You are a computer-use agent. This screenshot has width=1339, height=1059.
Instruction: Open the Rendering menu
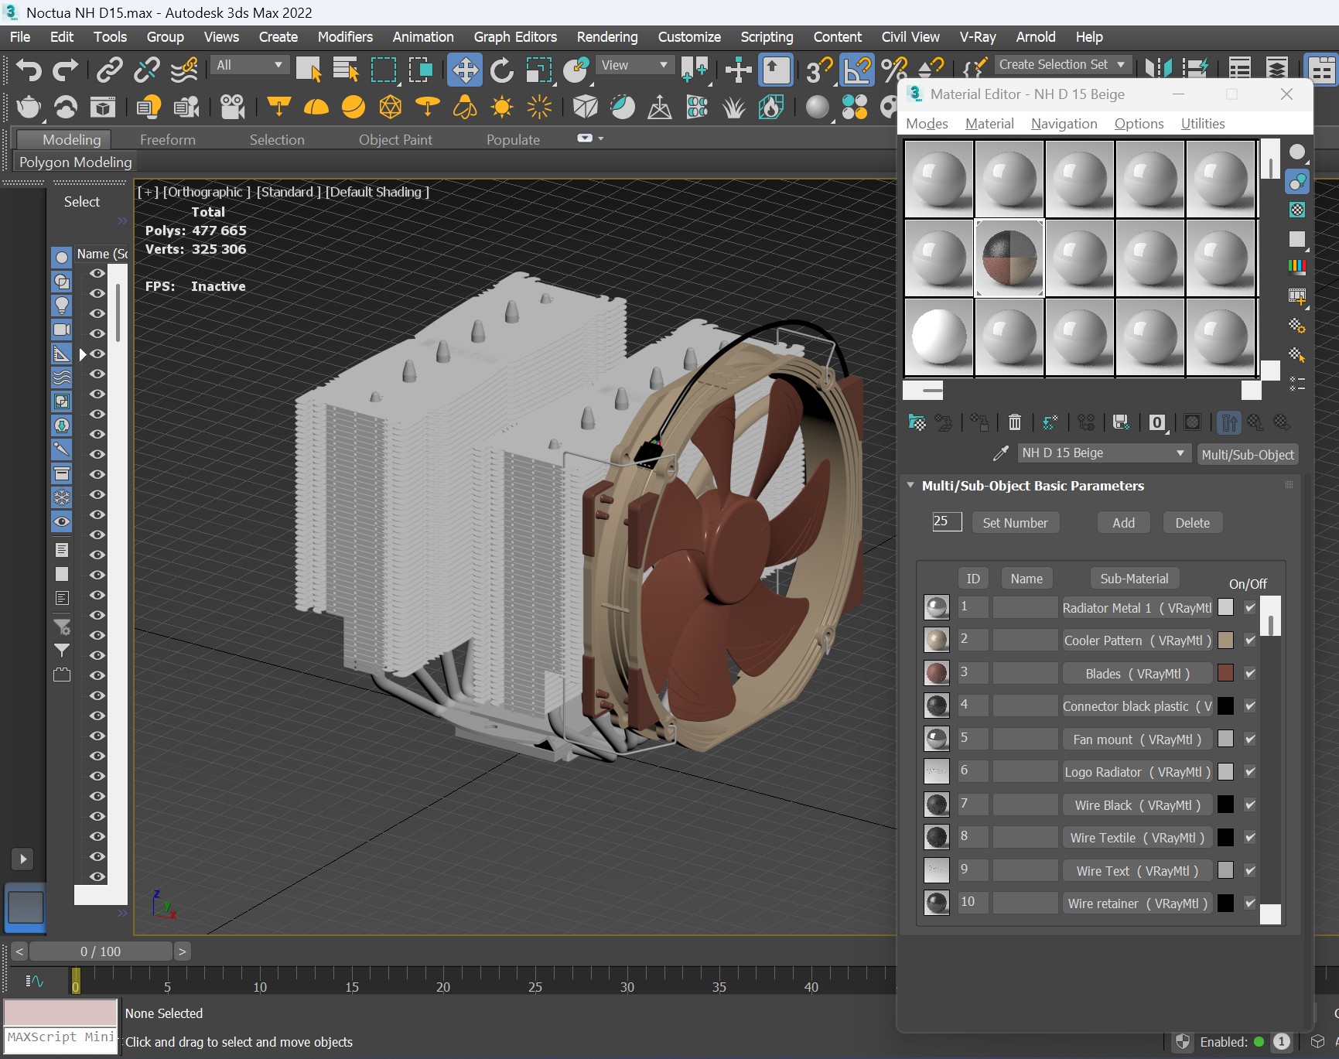point(606,37)
